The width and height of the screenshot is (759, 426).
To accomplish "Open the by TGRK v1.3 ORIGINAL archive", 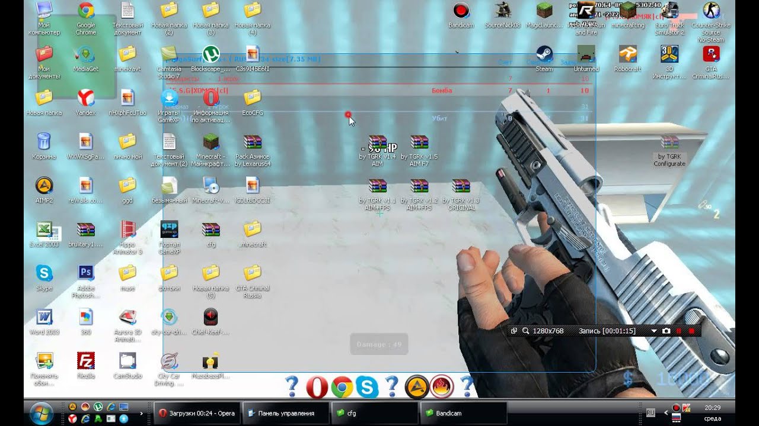I will [x=461, y=186].
